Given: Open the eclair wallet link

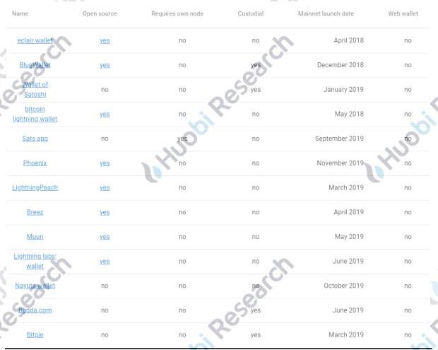Looking at the screenshot, I should point(35,40).
